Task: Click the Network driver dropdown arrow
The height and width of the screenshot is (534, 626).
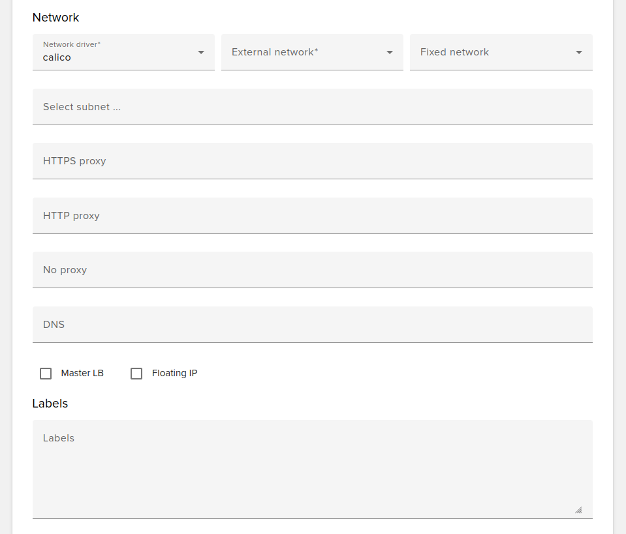Action: 200,52
